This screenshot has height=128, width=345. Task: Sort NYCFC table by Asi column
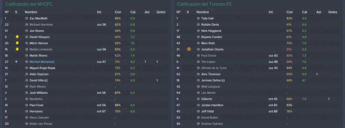point(147,12)
